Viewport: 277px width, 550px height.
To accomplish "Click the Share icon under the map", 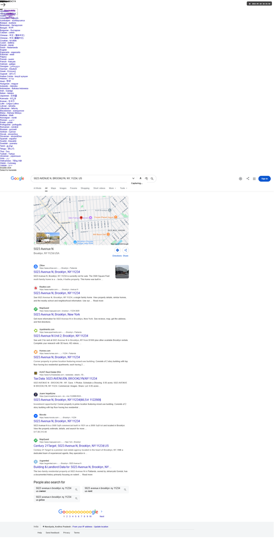I will (126, 250).
